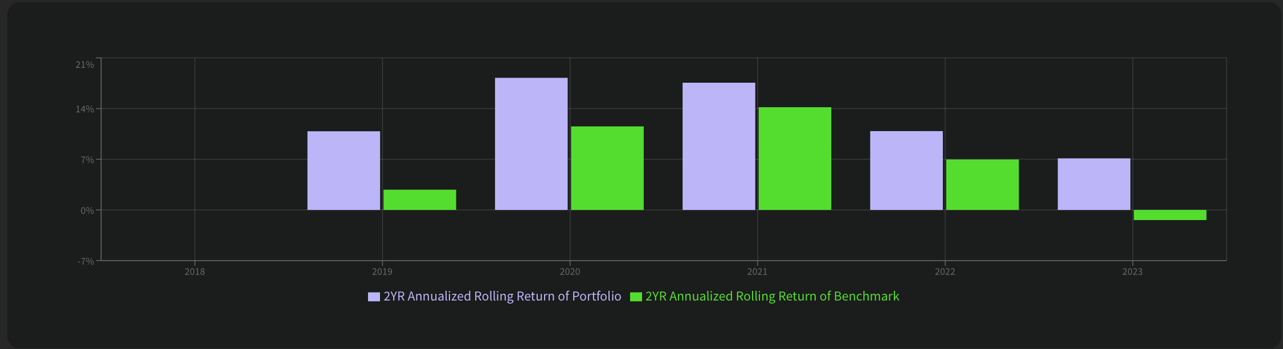Click the 21% y-axis label
Image resolution: width=1283 pixels, height=349 pixels.
84,64
